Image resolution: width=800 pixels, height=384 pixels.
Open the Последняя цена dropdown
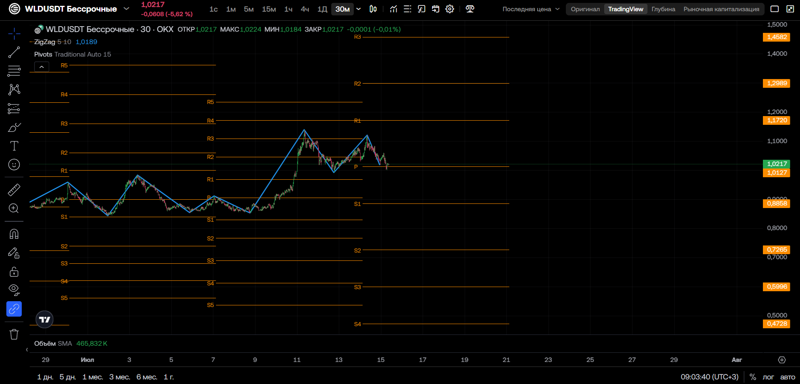pos(531,9)
